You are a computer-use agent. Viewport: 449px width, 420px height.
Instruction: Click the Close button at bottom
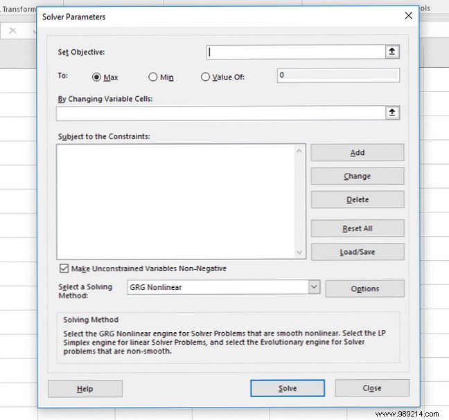372,388
